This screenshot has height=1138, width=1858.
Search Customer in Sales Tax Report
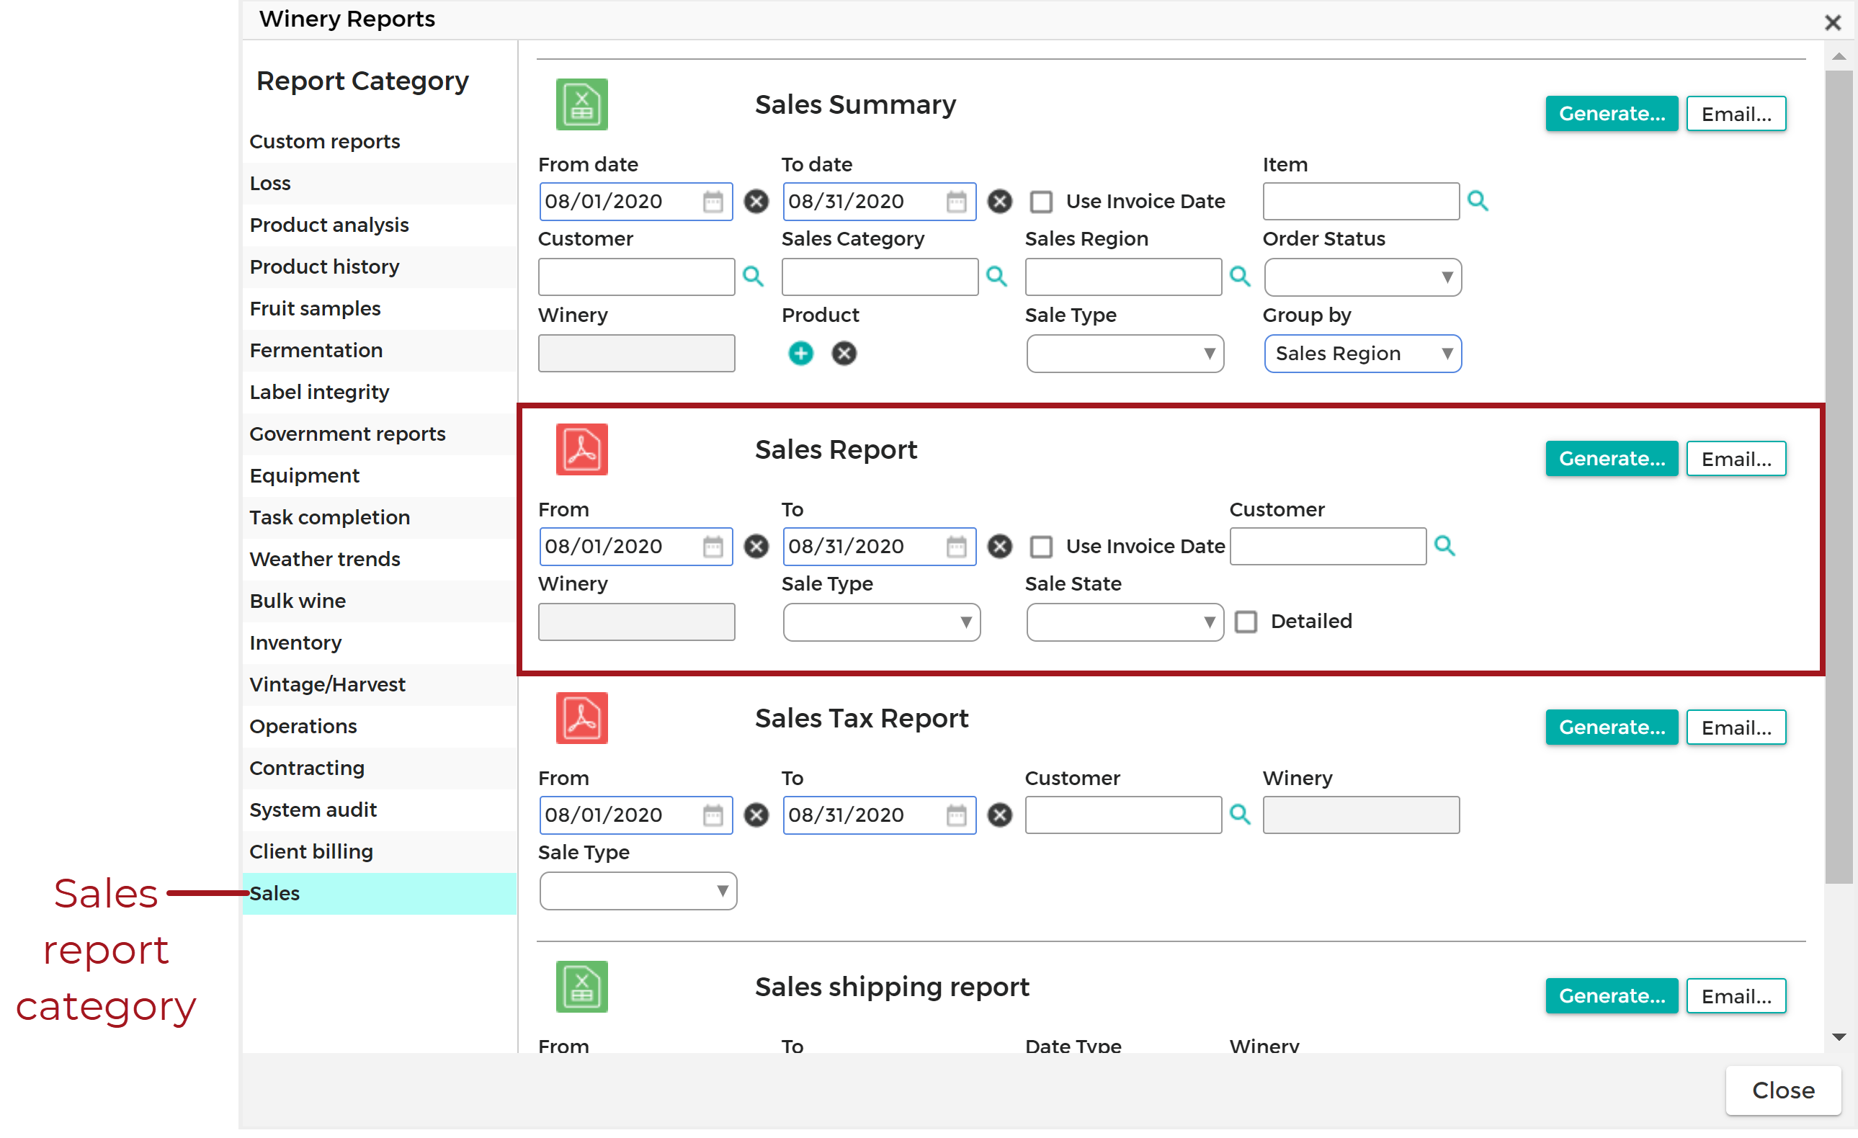click(x=1240, y=814)
